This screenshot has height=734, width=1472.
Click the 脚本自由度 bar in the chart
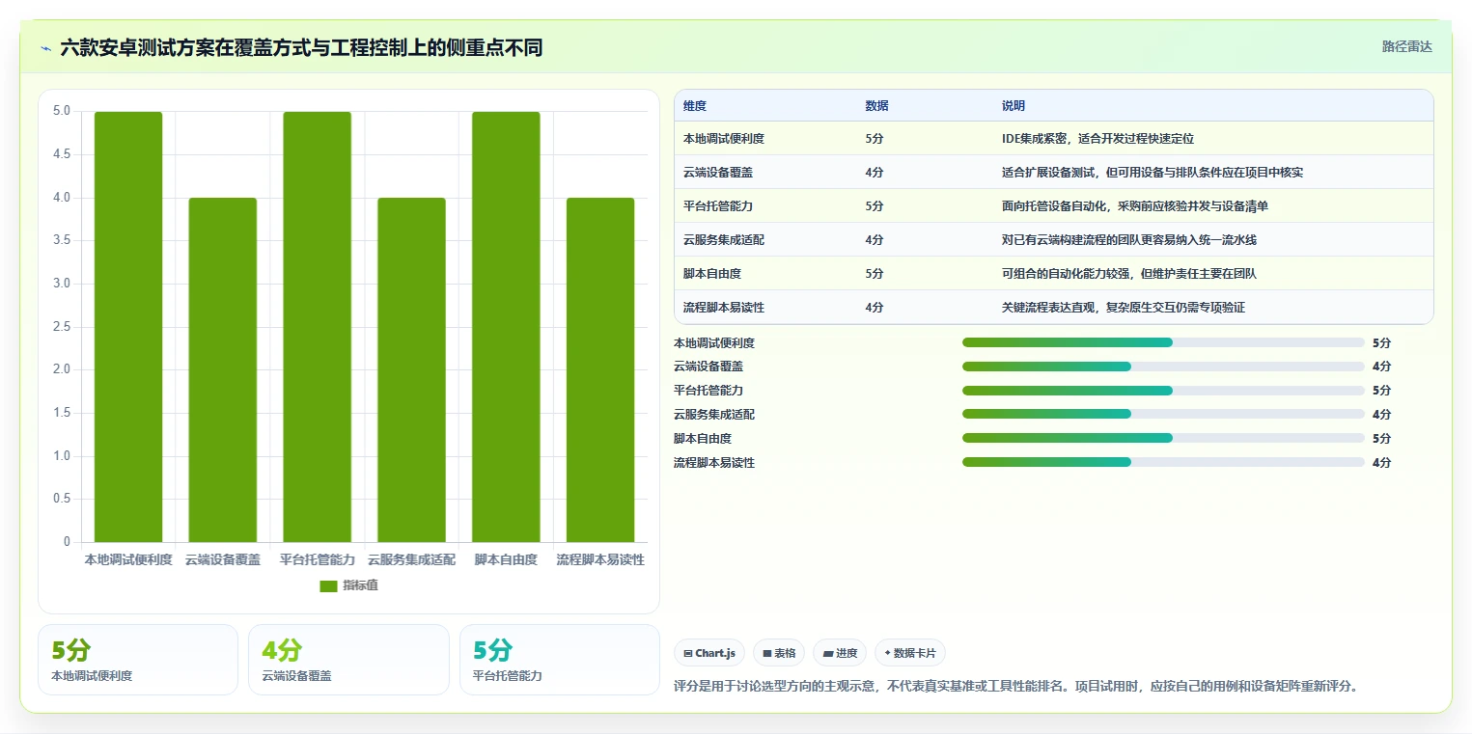[x=506, y=327]
